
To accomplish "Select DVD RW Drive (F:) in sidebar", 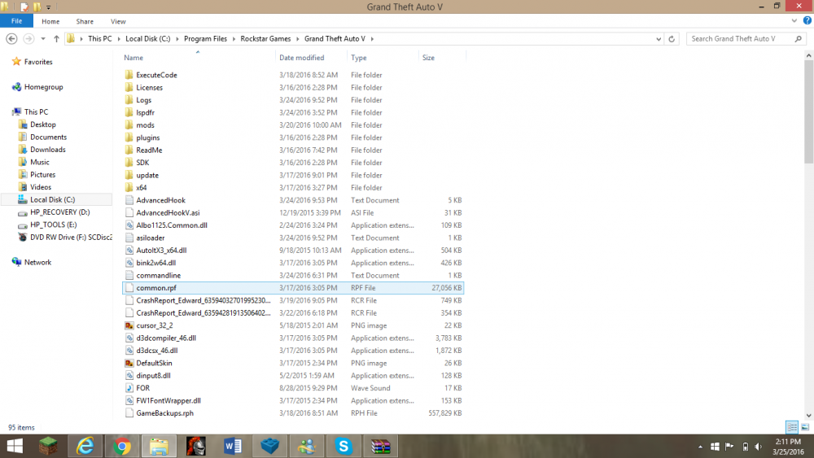I will point(71,237).
